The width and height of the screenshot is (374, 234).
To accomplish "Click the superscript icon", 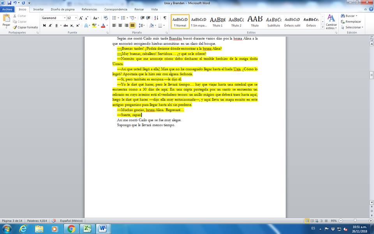I will (x=78, y=25).
